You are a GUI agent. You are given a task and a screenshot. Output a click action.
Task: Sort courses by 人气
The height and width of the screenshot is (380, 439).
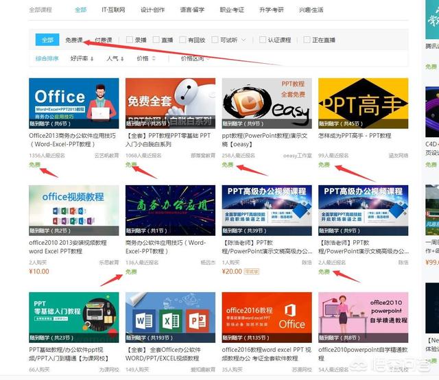[115, 58]
